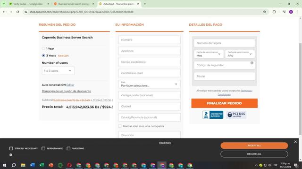302x169 pixels.
Task: Click the Código de seguridad field
Action: (x=225, y=65)
